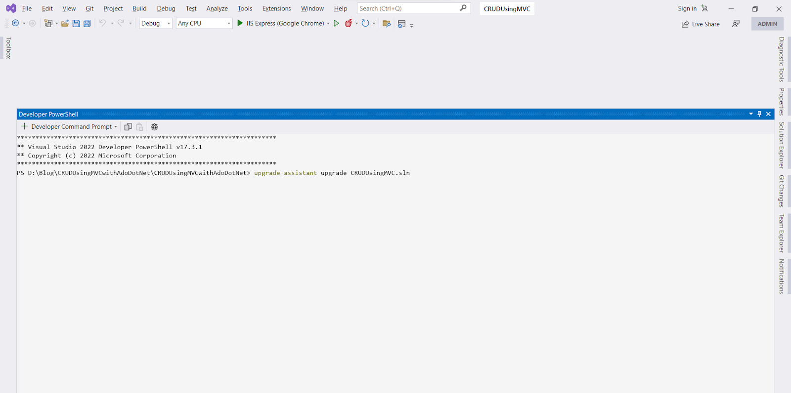Show the Solution Explorer side tab

[x=782, y=145]
